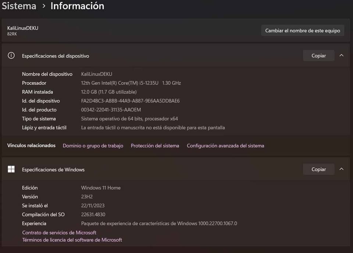
Task: Select Sistema operativo de 64 bits value
Action: pyautogui.click(x=129, y=119)
